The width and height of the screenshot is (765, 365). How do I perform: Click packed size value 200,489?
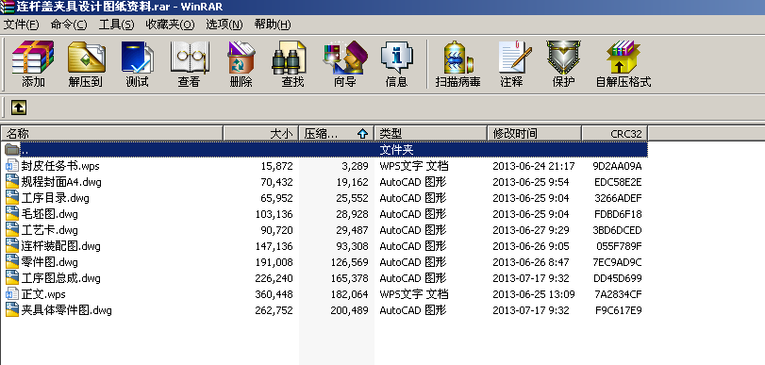(x=349, y=310)
